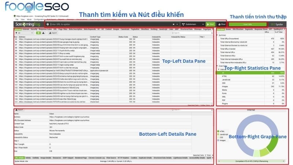This screenshot has width=293, height=165.
Task: Open the Inlinks bottom tab
Action: coord(28,158)
